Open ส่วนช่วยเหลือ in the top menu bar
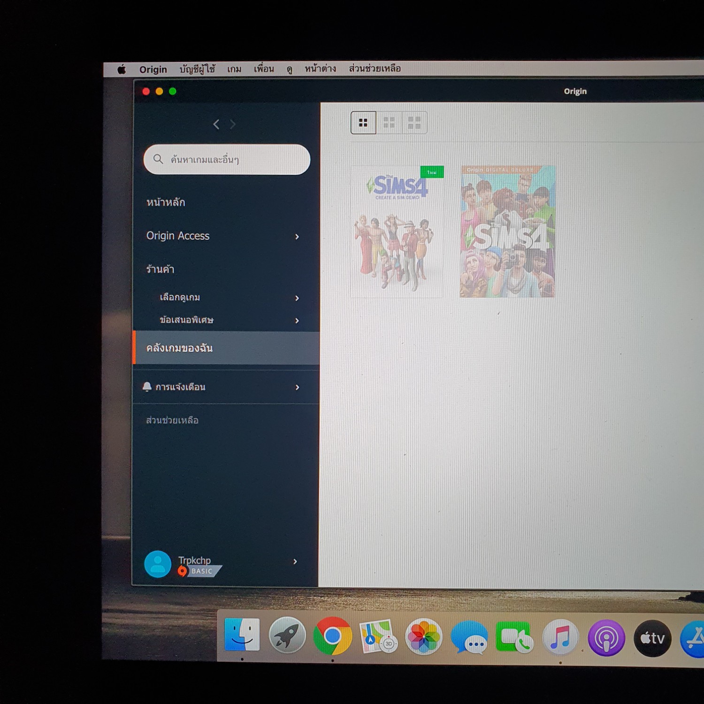Viewport: 704px width, 704px height. pos(375,69)
